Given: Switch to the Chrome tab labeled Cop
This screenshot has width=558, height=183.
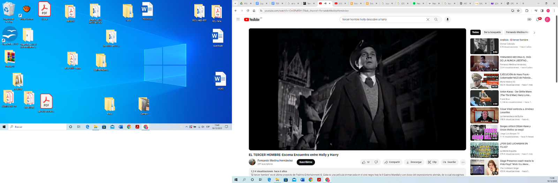Looking at the screenshot, I should pyautogui.click(x=261, y=3).
